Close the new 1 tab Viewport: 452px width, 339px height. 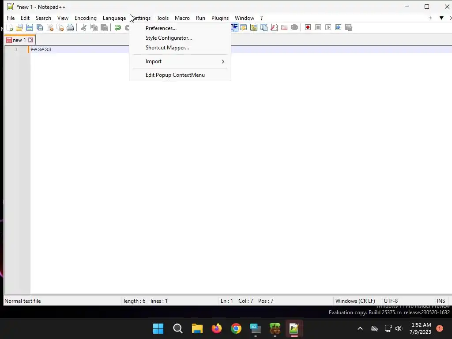[30, 40]
